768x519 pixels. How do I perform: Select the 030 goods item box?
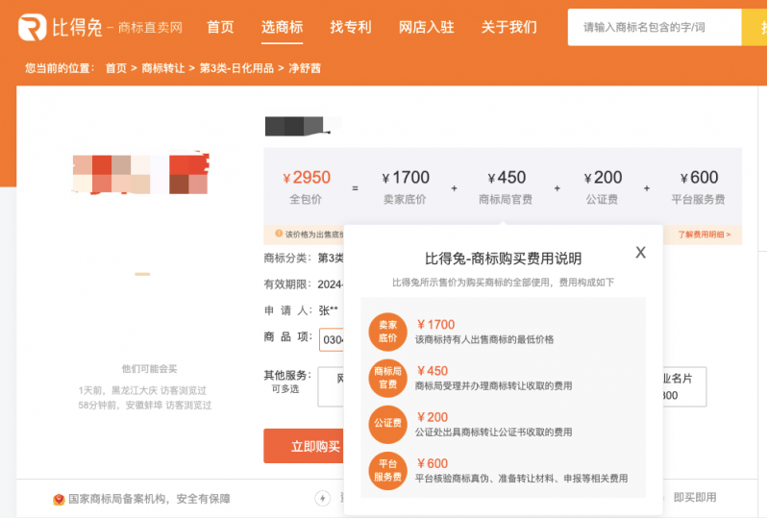coord(332,339)
